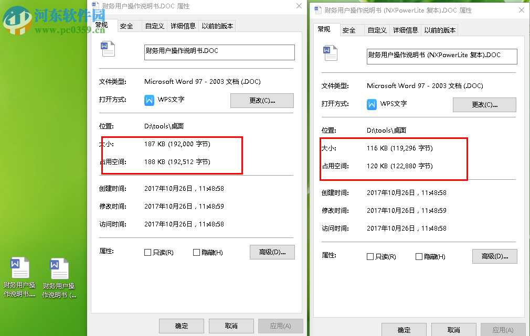The image size is (530, 336).
Task: Check 只读(R) in the right properties dialog
Action: pyautogui.click(x=369, y=256)
